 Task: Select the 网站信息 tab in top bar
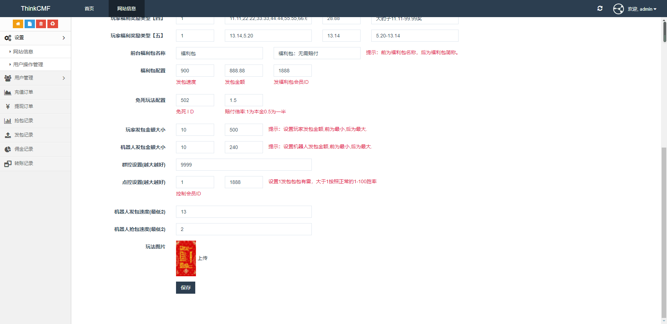click(x=126, y=9)
